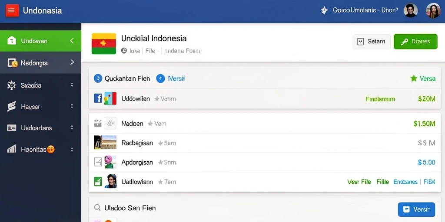Screen dimensions: 445x222
Task: Click the green Dianek button
Action: click(415, 42)
